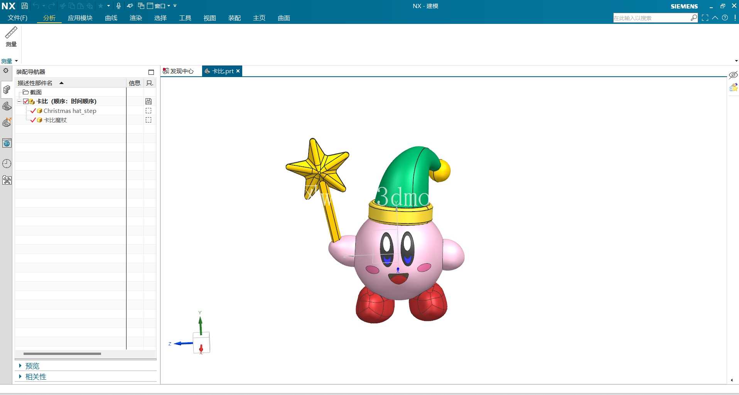
Task: Collapse the 卡比 assembly tree node
Action: coord(19,101)
